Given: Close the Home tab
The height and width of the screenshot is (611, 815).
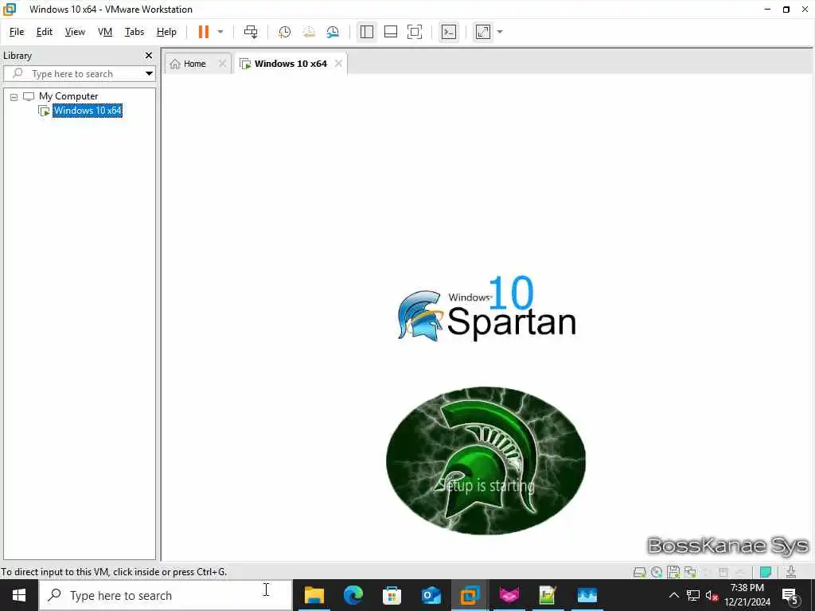Looking at the screenshot, I should point(222,64).
